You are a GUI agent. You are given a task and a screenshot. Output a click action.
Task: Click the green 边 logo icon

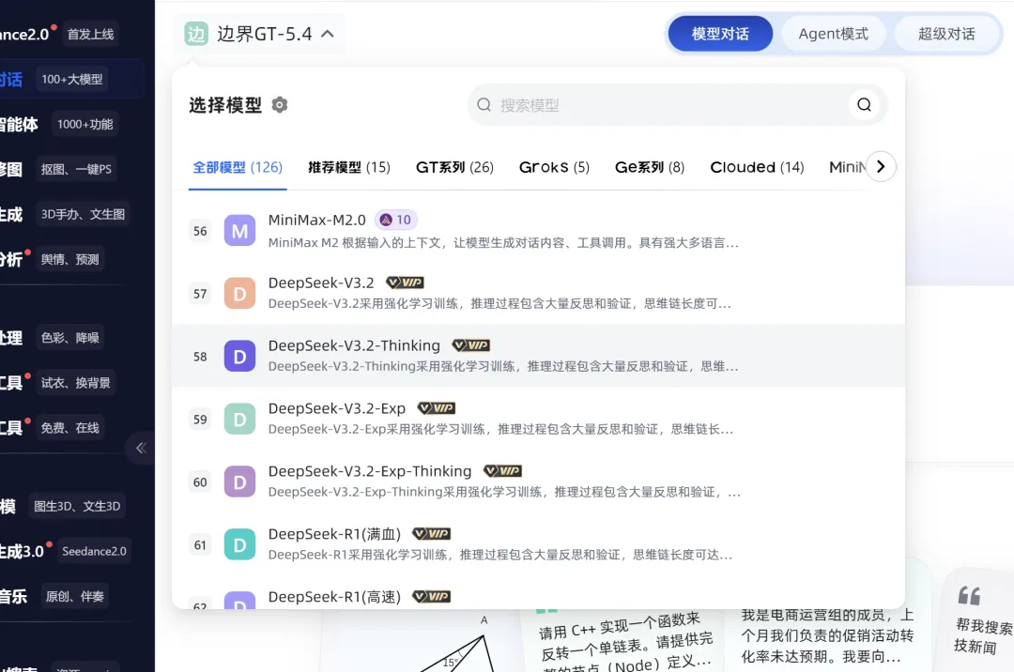(196, 34)
